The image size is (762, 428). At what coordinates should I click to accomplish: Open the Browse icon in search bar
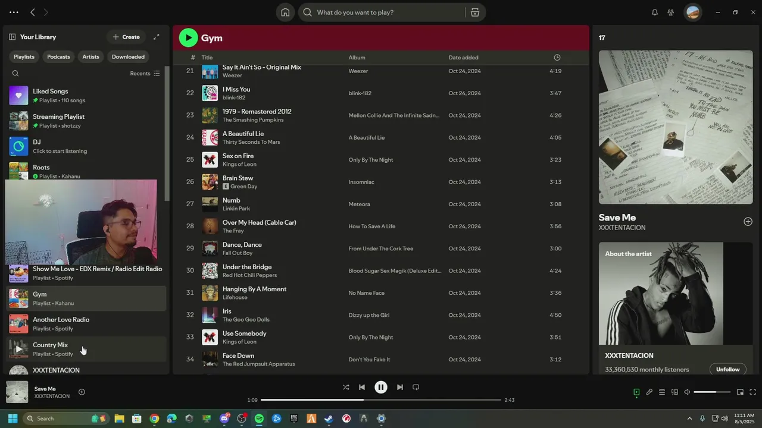click(475, 12)
